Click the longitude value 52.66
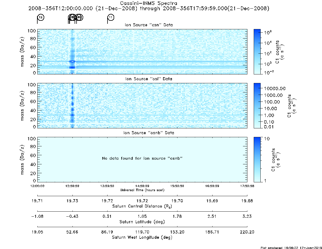Image resolution: width=322 pixels, height=249 pixels. (72, 232)
